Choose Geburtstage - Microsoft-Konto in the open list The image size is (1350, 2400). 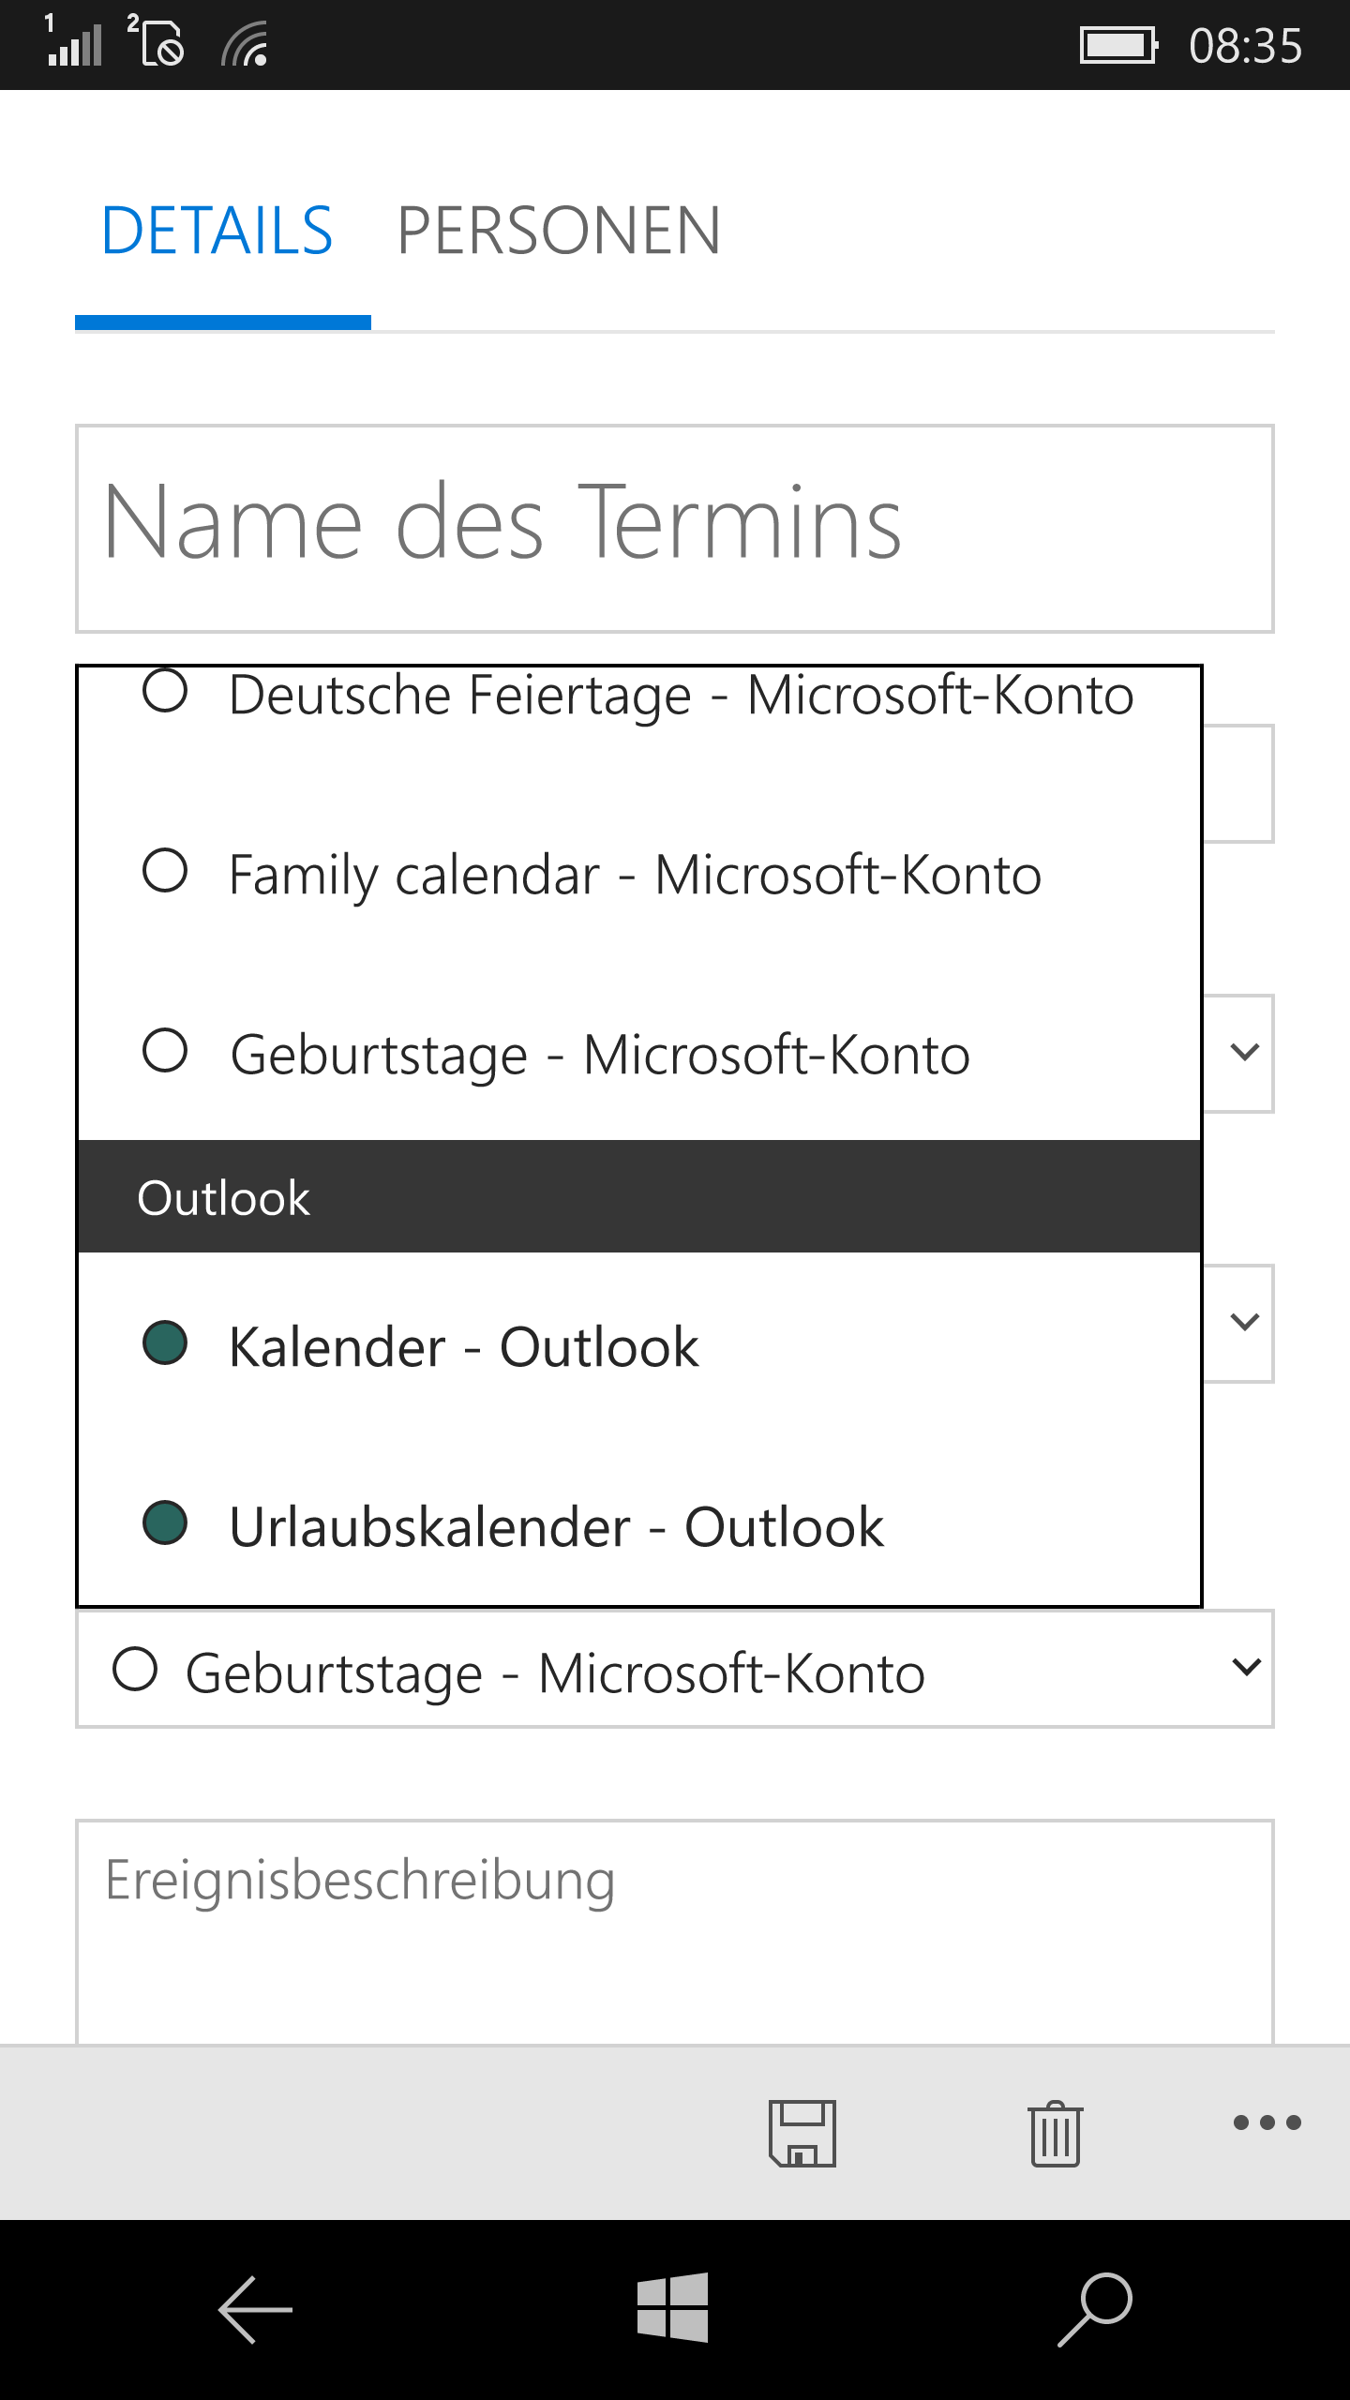pos(639,1053)
